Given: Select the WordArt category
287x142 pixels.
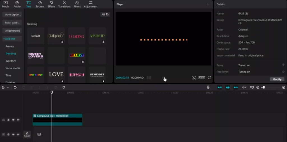Looking at the screenshot, I should pos(11,61).
